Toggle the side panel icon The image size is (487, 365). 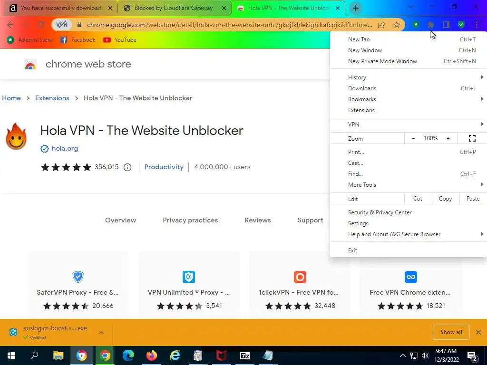coord(446,25)
